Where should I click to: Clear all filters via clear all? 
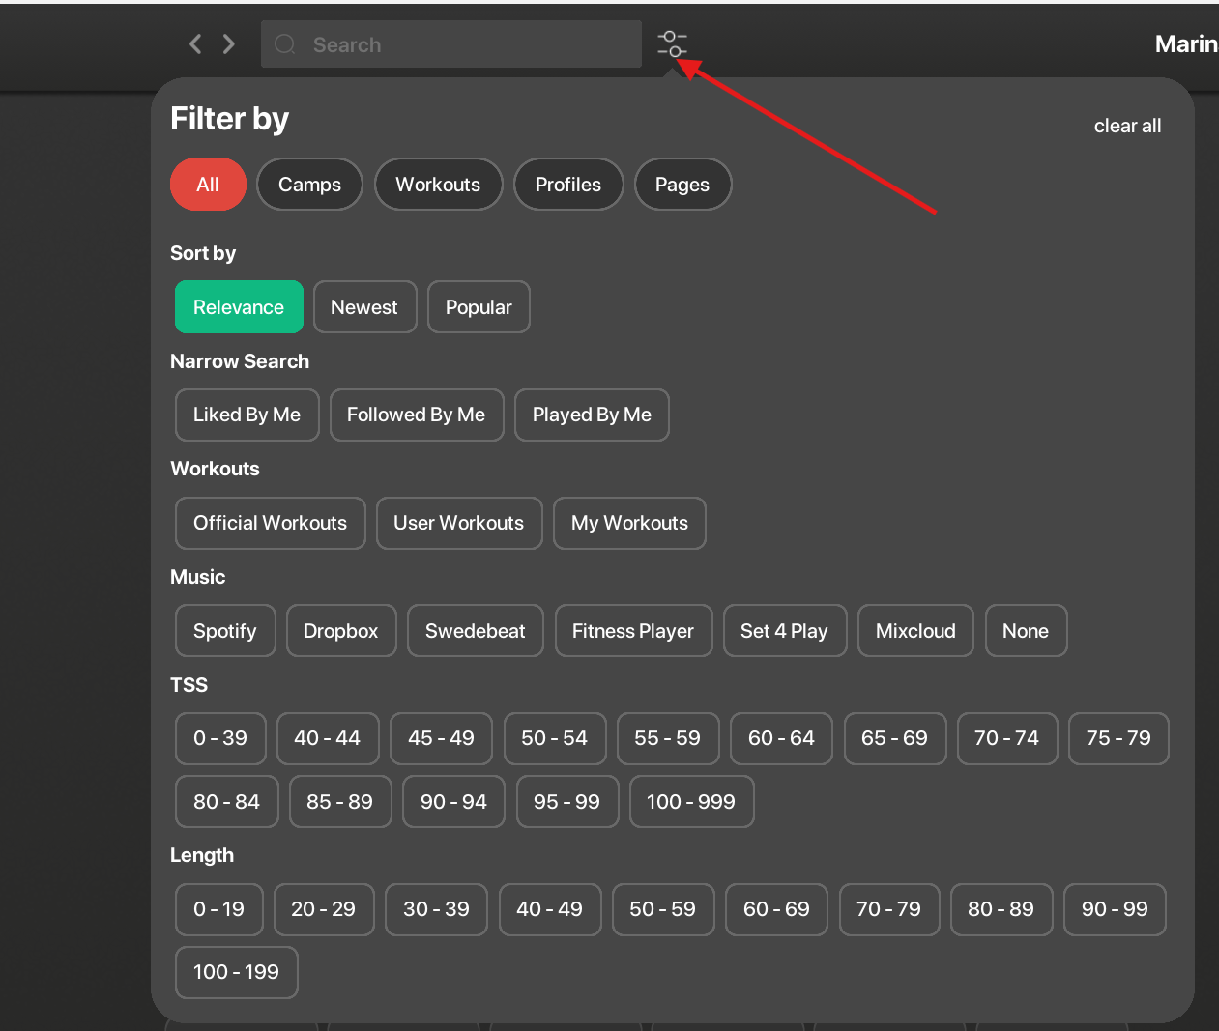click(x=1127, y=126)
